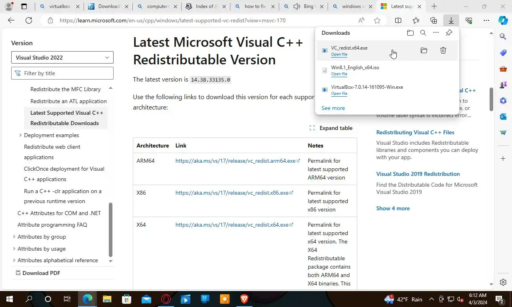The width and height of the screenshot is (512, 307).
Task: Show VC_redist.x64.exe in folder
Action: [x=424, y=50]
